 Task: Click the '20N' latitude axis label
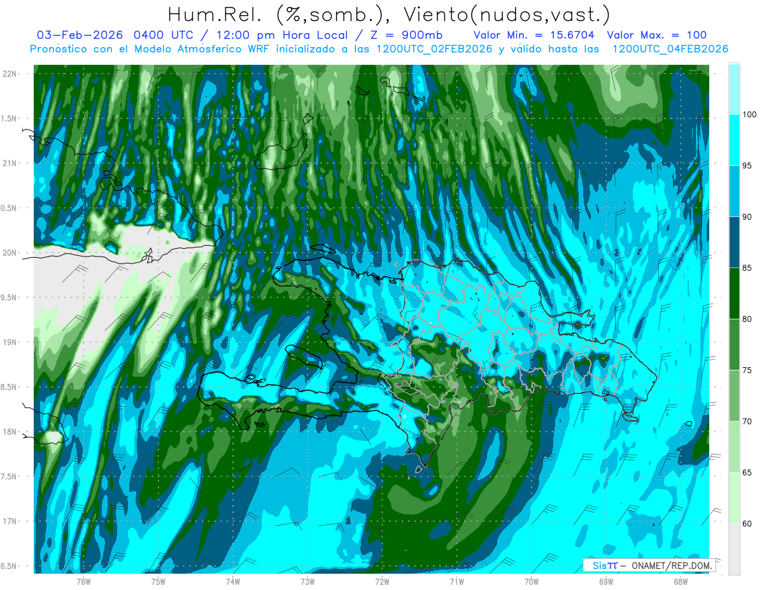pos(10,253)
